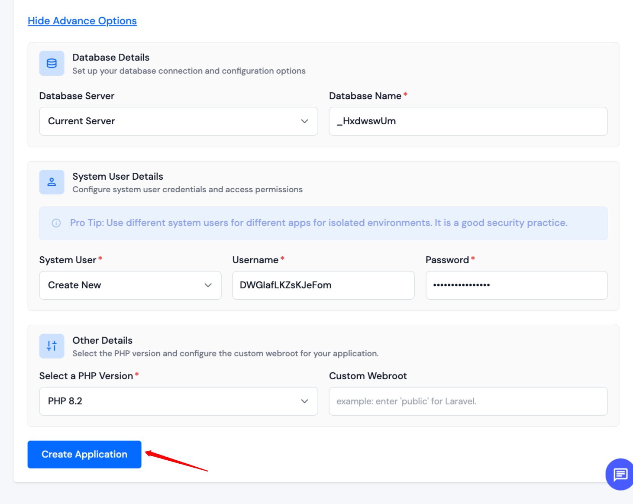
Task: Open the System User dropdown showing Create New
Action: click(x=129, y=285)
